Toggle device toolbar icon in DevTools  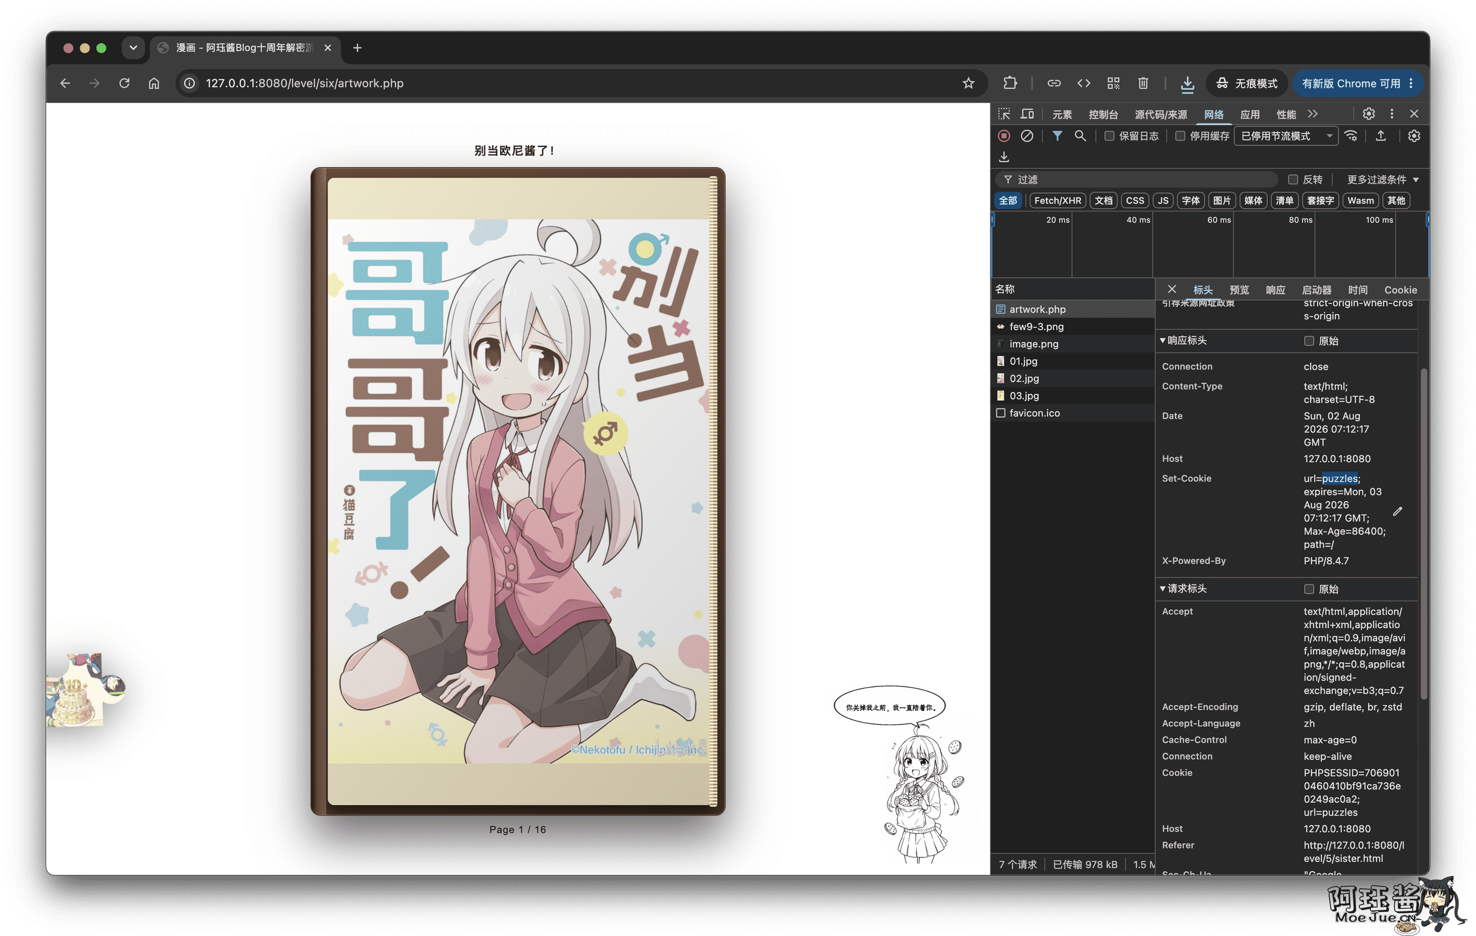[x=1027, y=114]
